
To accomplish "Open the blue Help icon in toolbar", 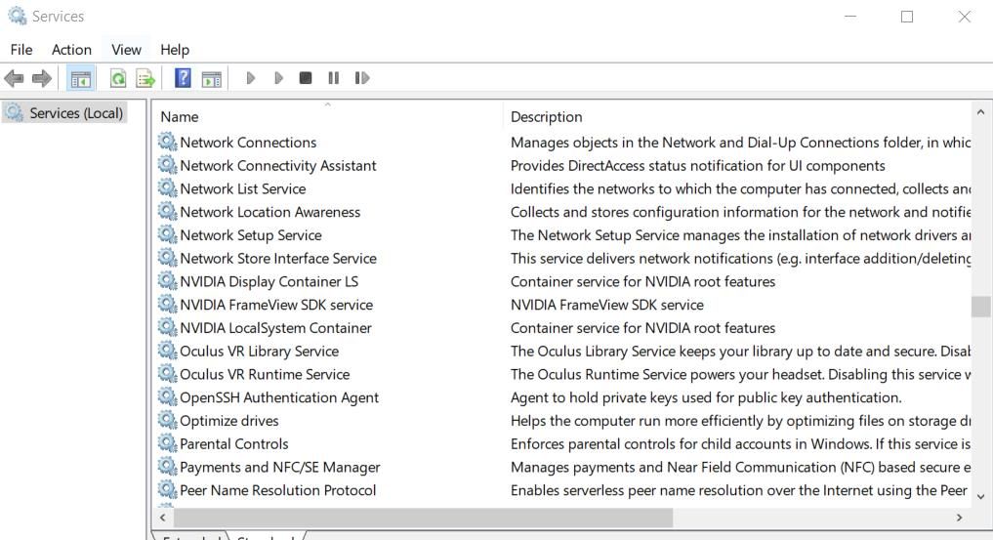I will pos(183,78).
